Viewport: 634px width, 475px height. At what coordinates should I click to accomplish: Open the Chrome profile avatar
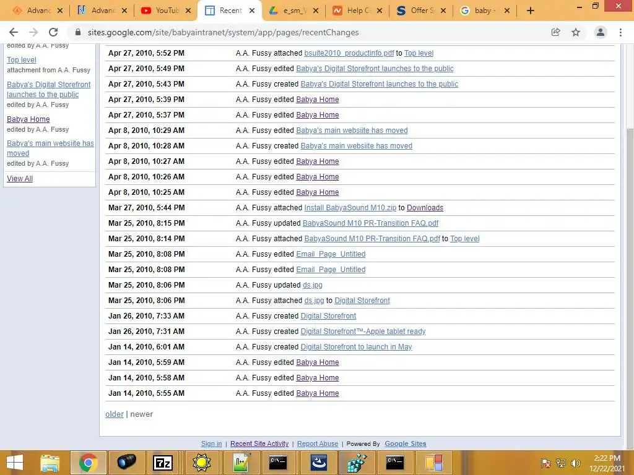coord(601,32)
